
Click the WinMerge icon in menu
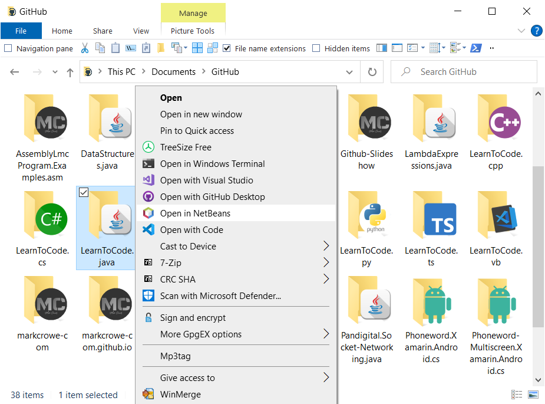click(148, 394)
